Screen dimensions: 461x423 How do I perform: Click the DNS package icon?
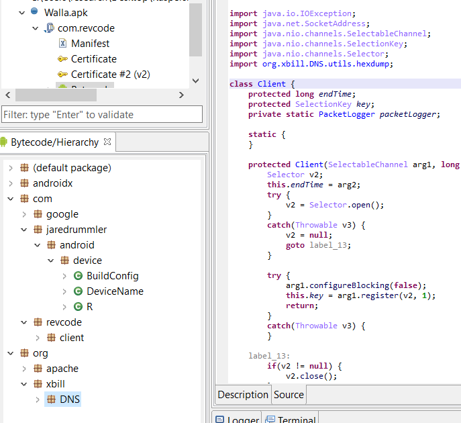click(51, 399)
